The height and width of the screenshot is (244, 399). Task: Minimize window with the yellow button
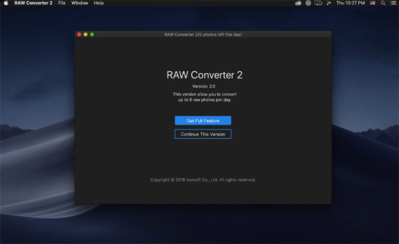tap(86, 35)
